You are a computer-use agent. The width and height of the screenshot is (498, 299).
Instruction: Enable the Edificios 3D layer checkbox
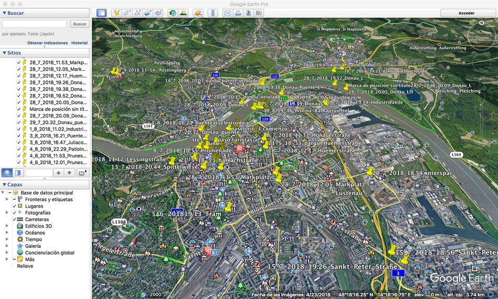coord(15,226)
